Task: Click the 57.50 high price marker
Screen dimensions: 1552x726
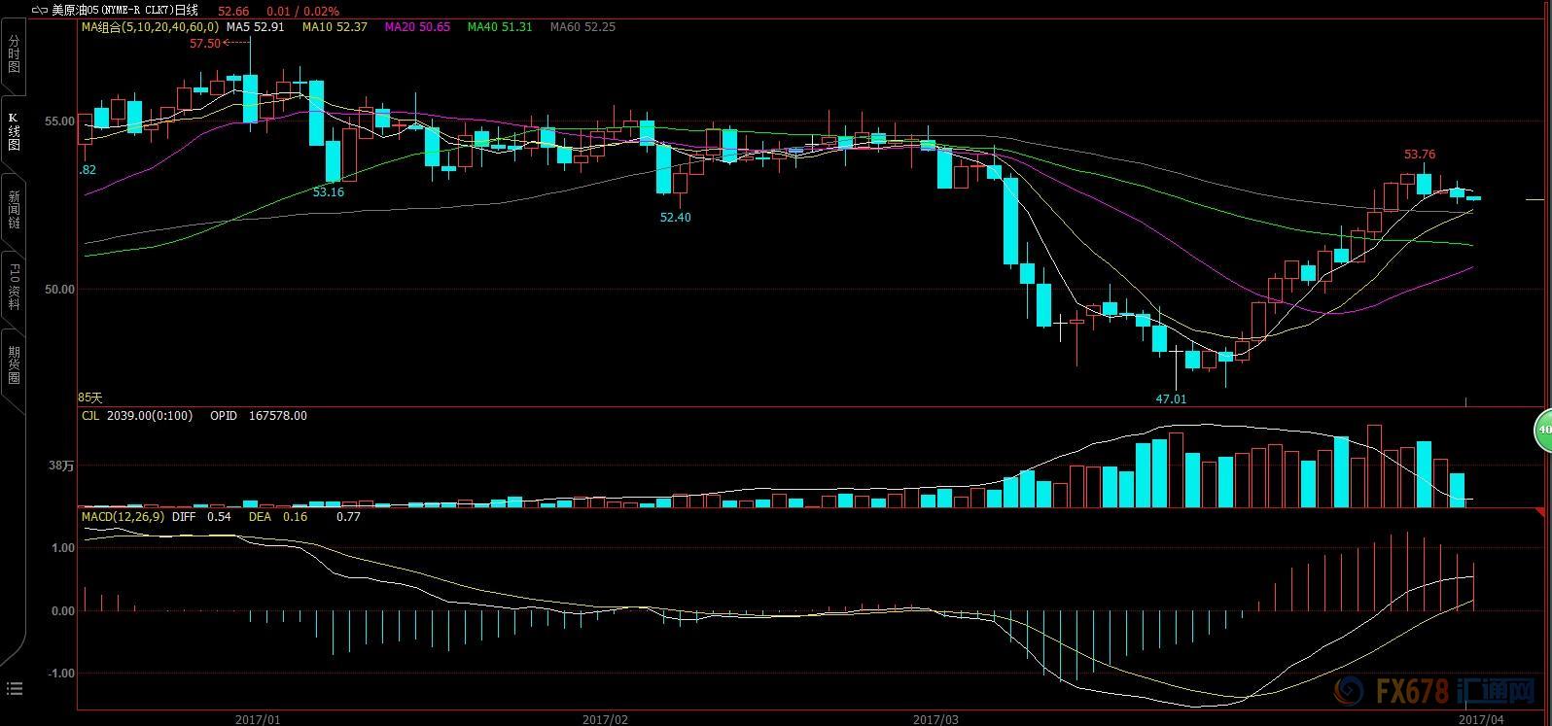Action: [204, 44]
